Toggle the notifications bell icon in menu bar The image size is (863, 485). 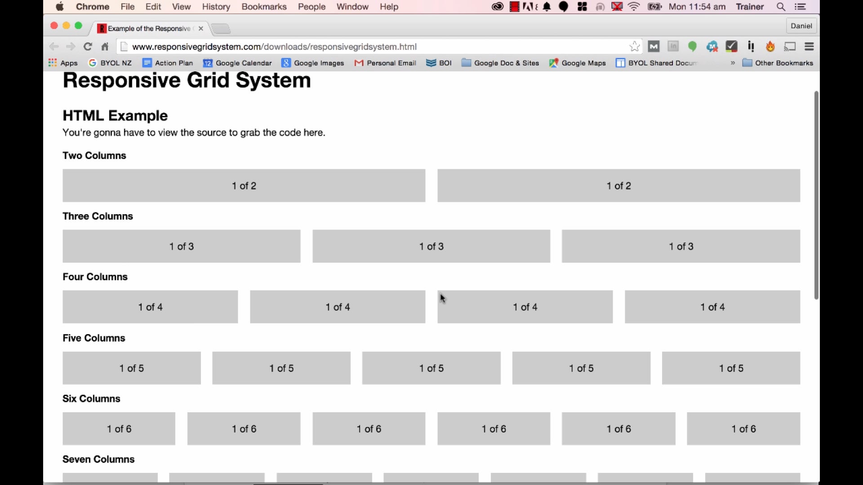tap(545, 7)
